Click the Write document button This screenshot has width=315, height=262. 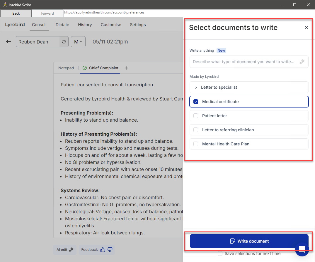[249, 241]
